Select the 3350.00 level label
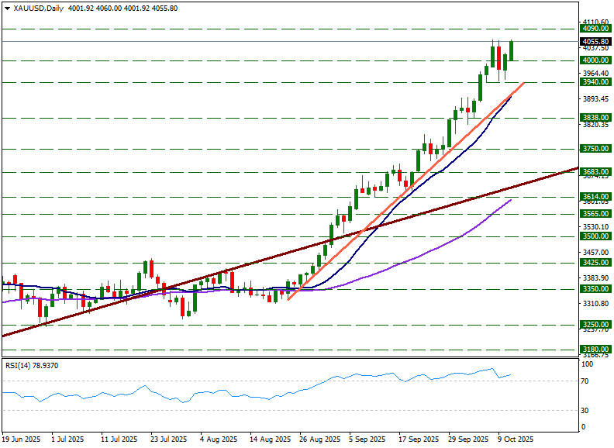The width and height of the screenshot is (614, 448). [595, 288]
